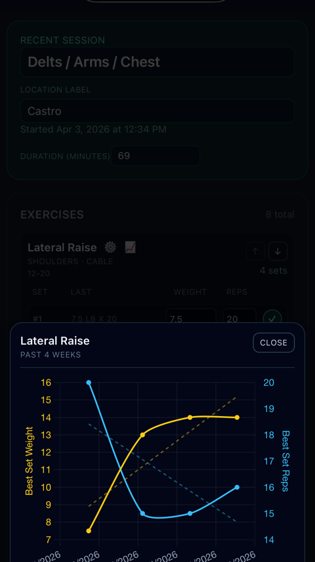Viewport: 315px width, 562px height.
Task: Click the Best Set Reps axis label
Action: click(285, 461)
